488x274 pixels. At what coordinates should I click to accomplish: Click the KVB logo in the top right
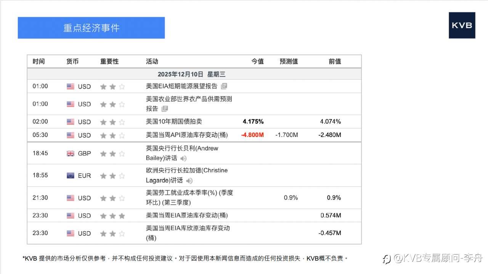462,26
